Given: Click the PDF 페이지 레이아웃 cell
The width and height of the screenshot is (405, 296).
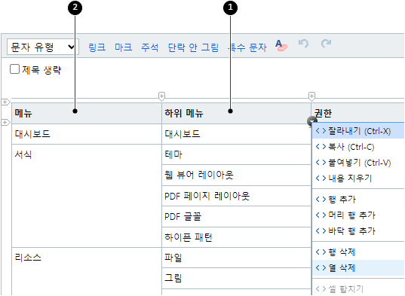Looking at the screenshot, I should (x=236, y=196).
